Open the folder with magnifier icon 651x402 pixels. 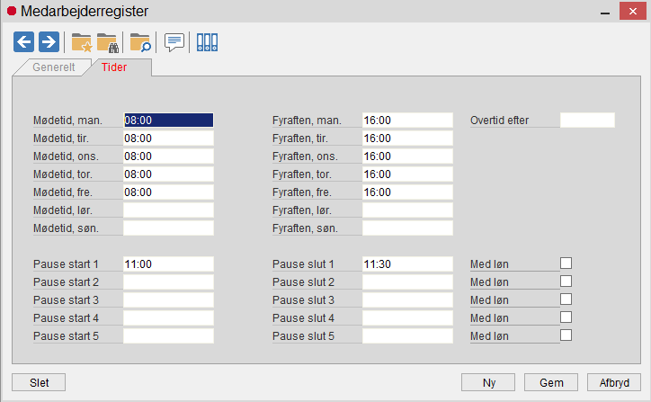pos(140,42)
